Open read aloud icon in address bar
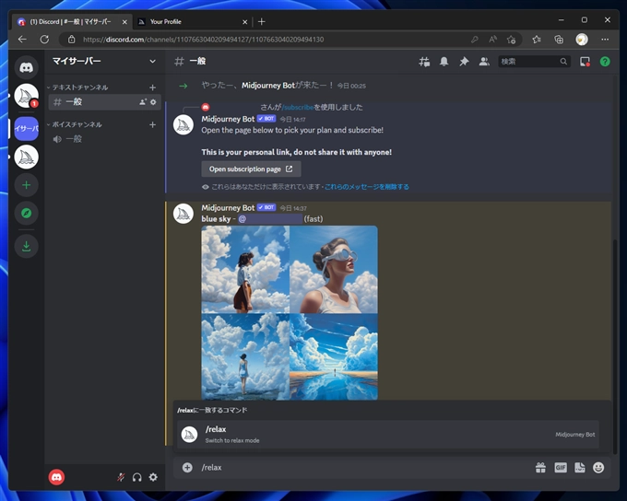627x501 pixels. 492,40
